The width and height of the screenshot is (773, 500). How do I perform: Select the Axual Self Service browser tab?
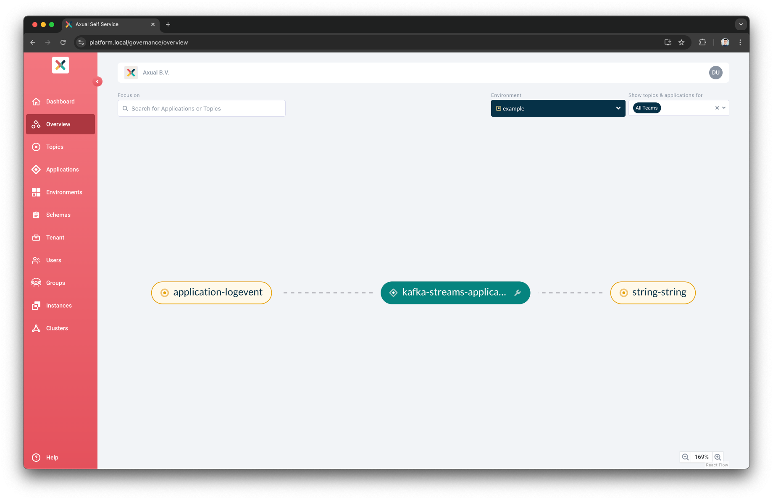111,24
